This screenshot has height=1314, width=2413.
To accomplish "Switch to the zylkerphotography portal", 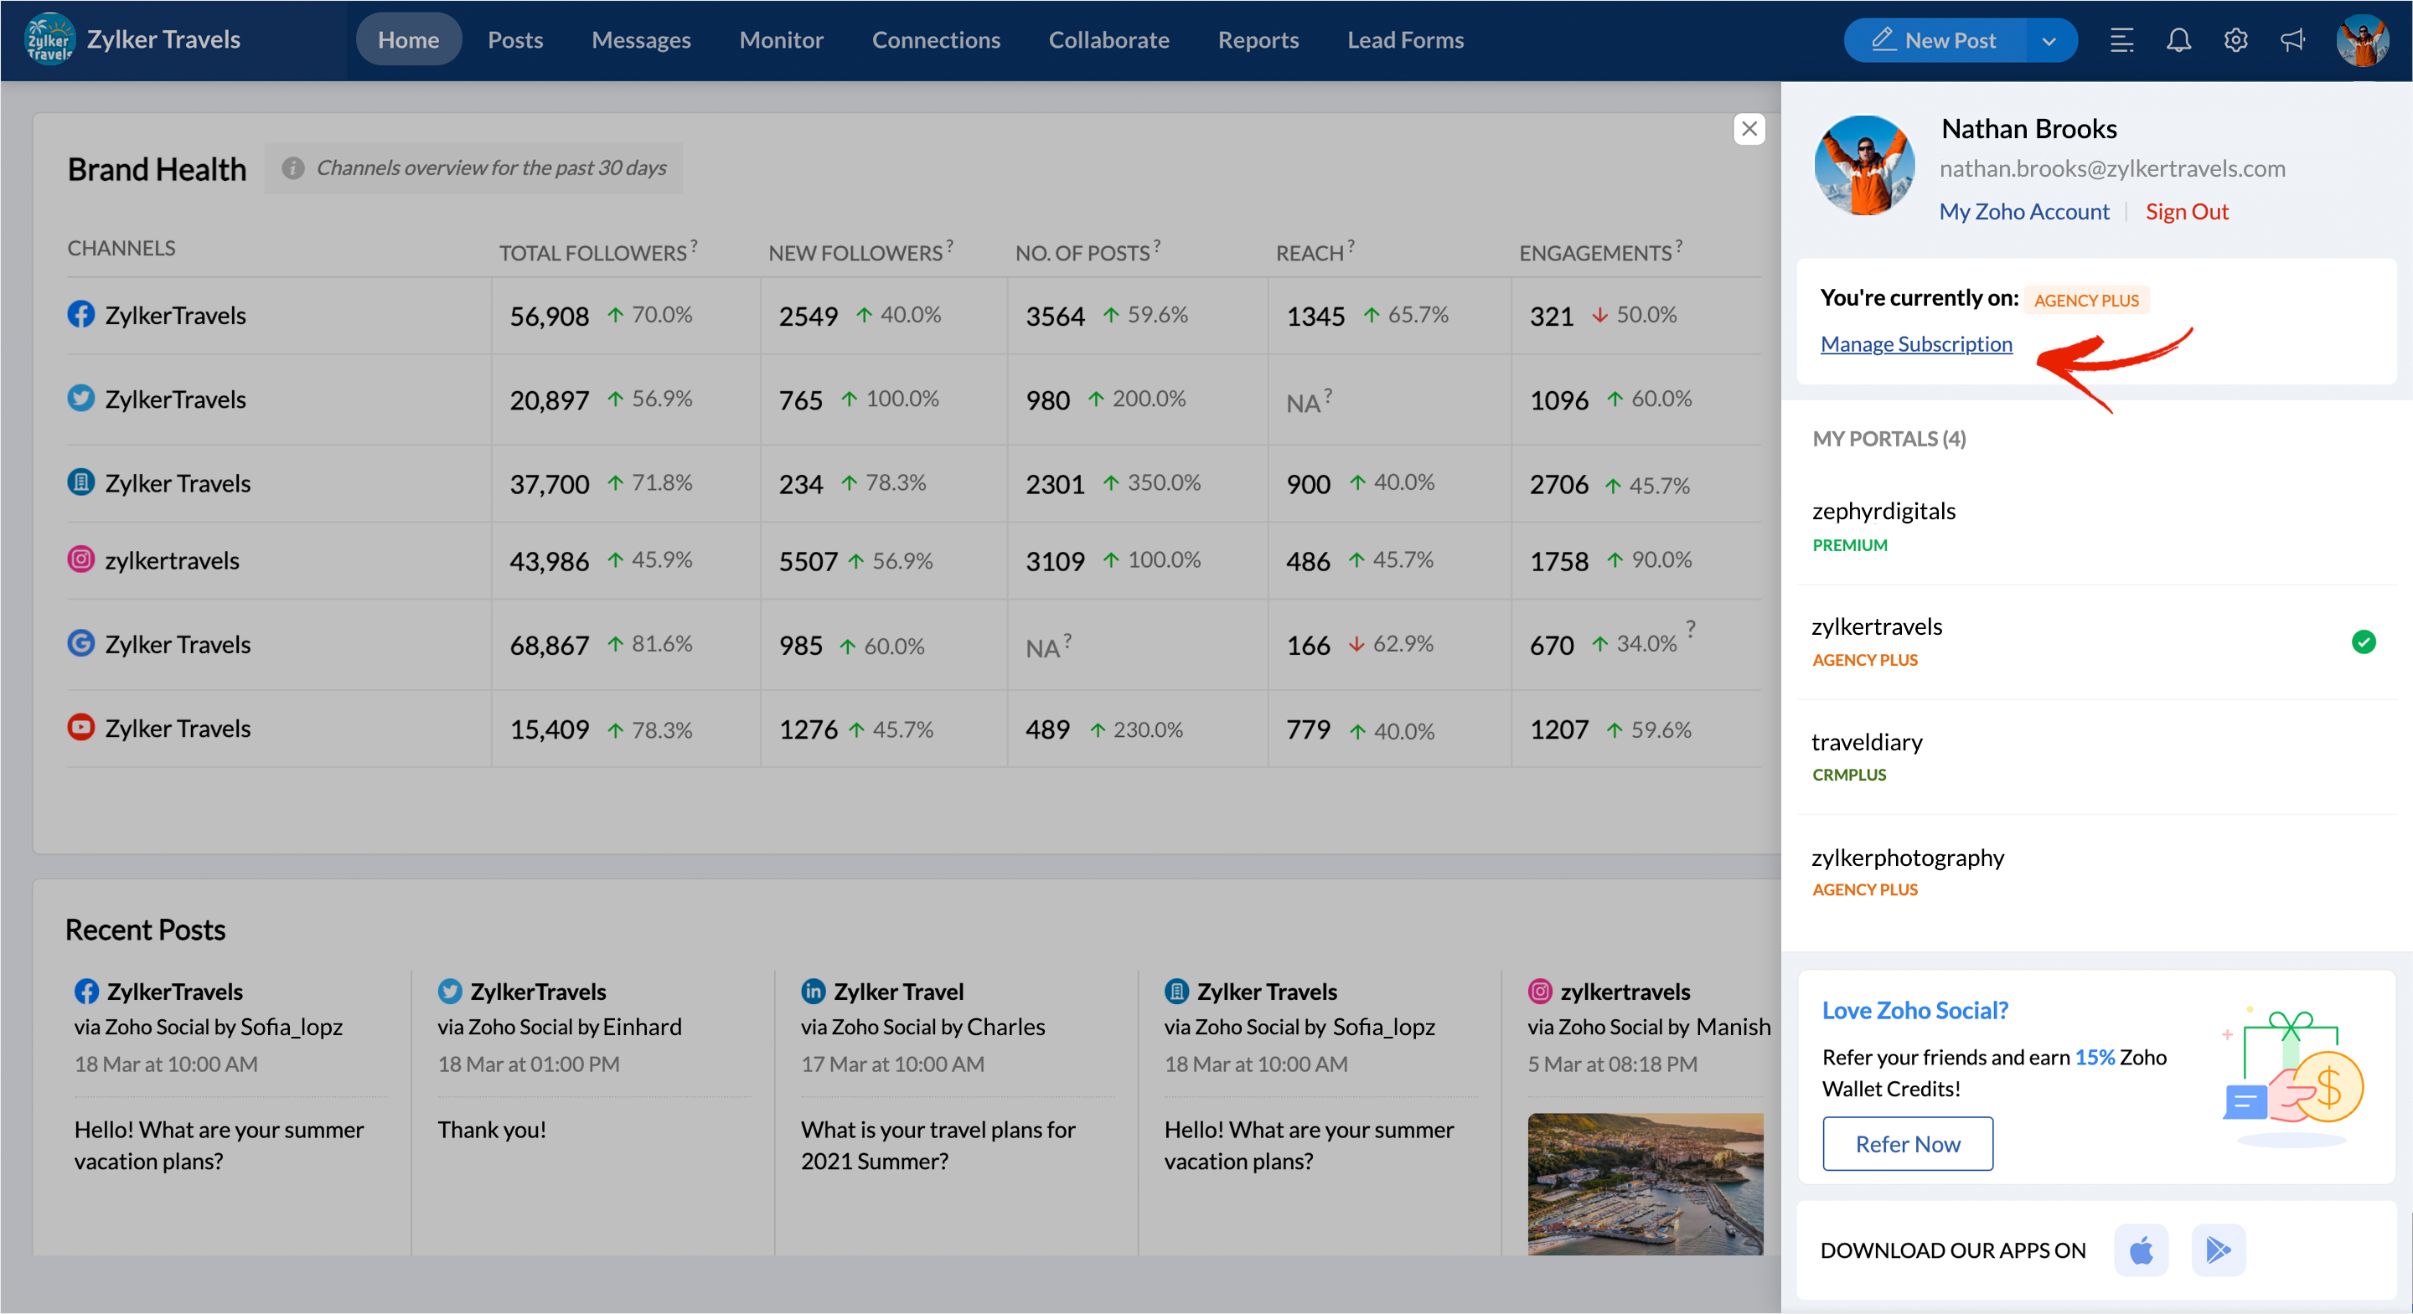I will click(x=2096, y=872).
